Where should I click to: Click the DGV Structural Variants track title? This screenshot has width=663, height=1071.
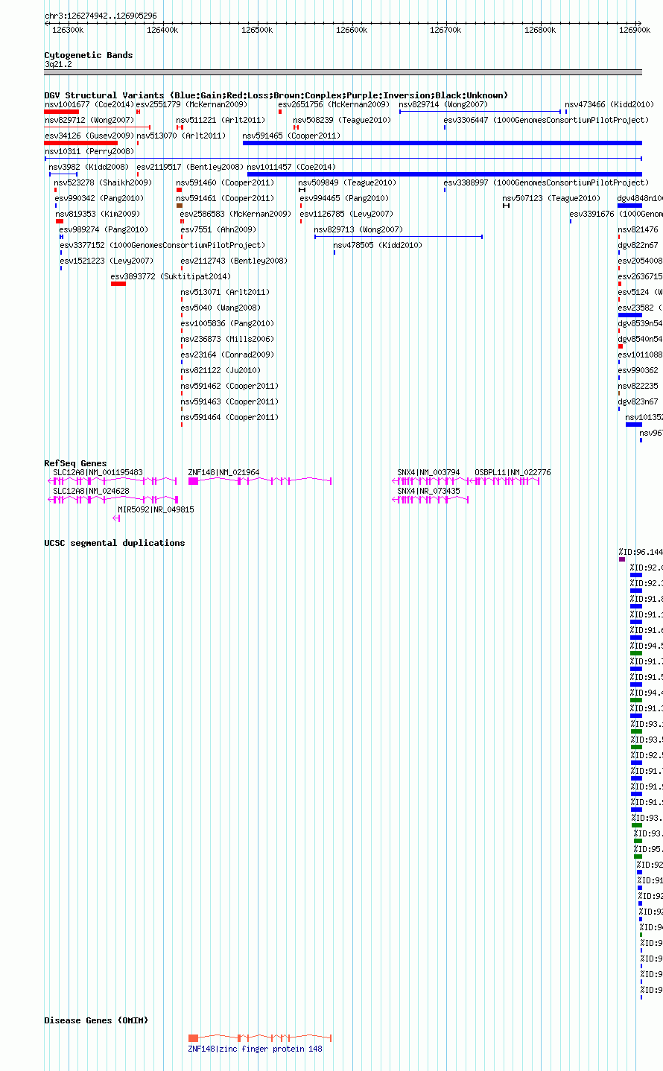tap(276, 95)
